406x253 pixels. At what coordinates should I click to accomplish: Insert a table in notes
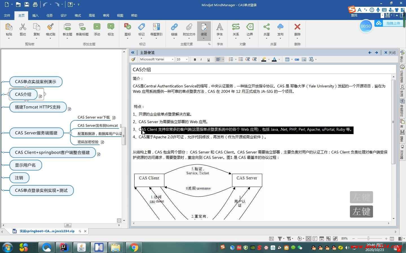click(287, 59)
